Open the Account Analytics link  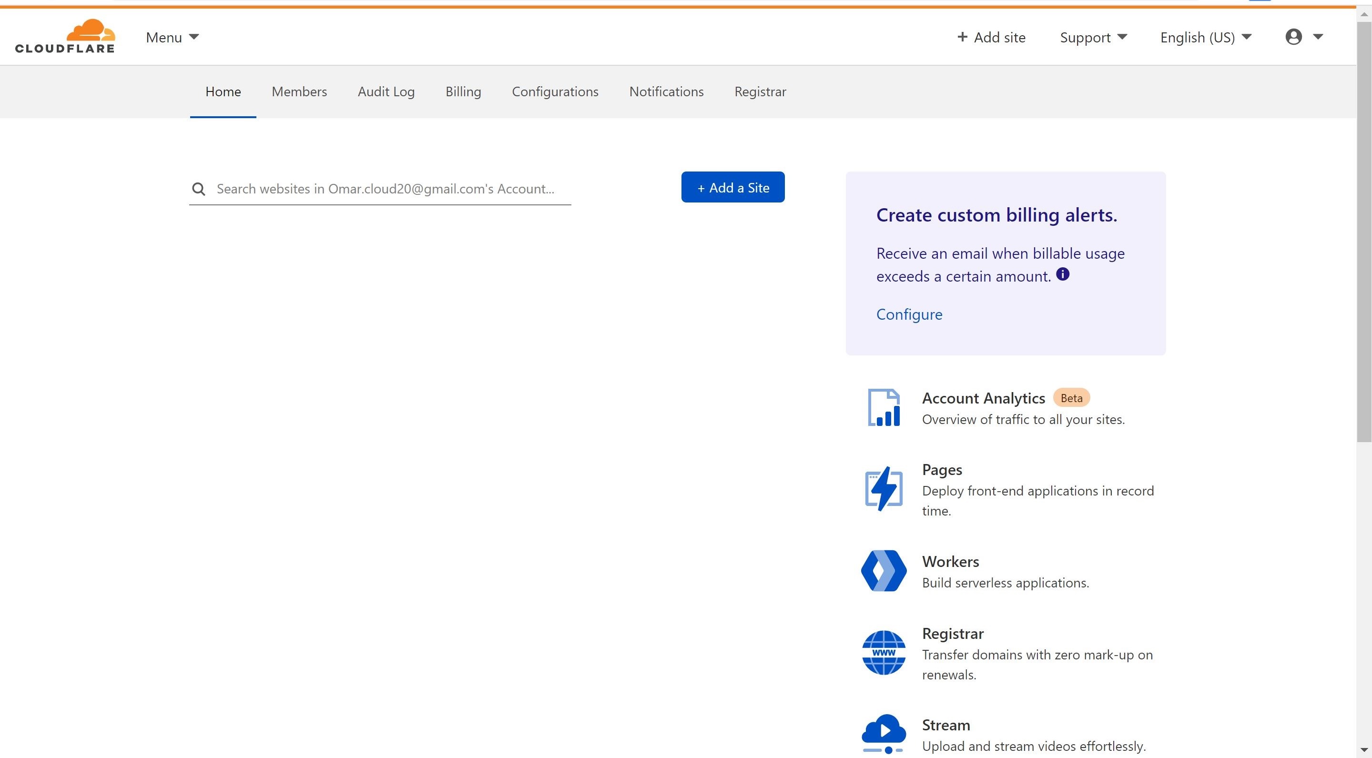coord(983,398)
